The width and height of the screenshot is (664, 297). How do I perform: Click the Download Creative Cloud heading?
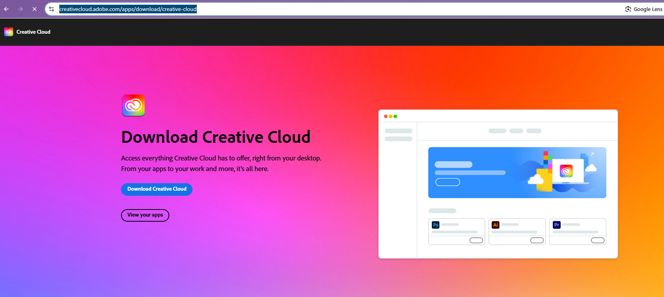(216, 137)
